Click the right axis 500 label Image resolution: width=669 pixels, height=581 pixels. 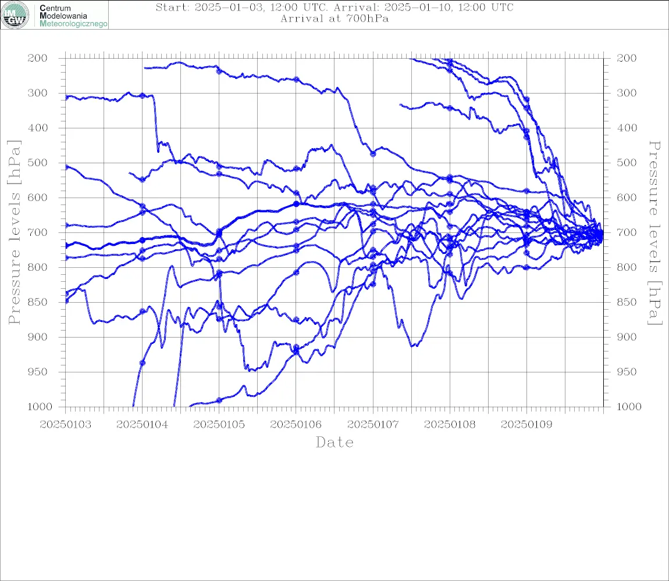tap(627, 163)
